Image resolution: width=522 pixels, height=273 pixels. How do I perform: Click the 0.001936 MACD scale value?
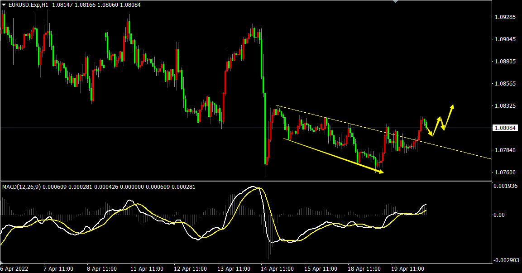[506, 186]
